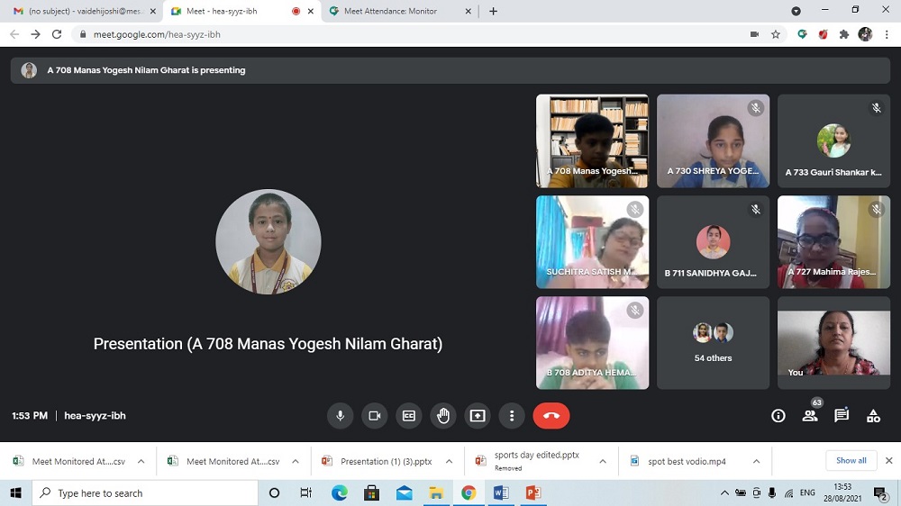Toggle the microphone on or off

click(341, 416)
